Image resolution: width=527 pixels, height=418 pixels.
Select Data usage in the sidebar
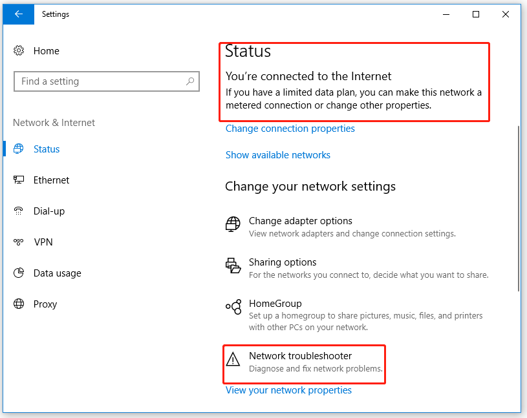coord(57,273)
